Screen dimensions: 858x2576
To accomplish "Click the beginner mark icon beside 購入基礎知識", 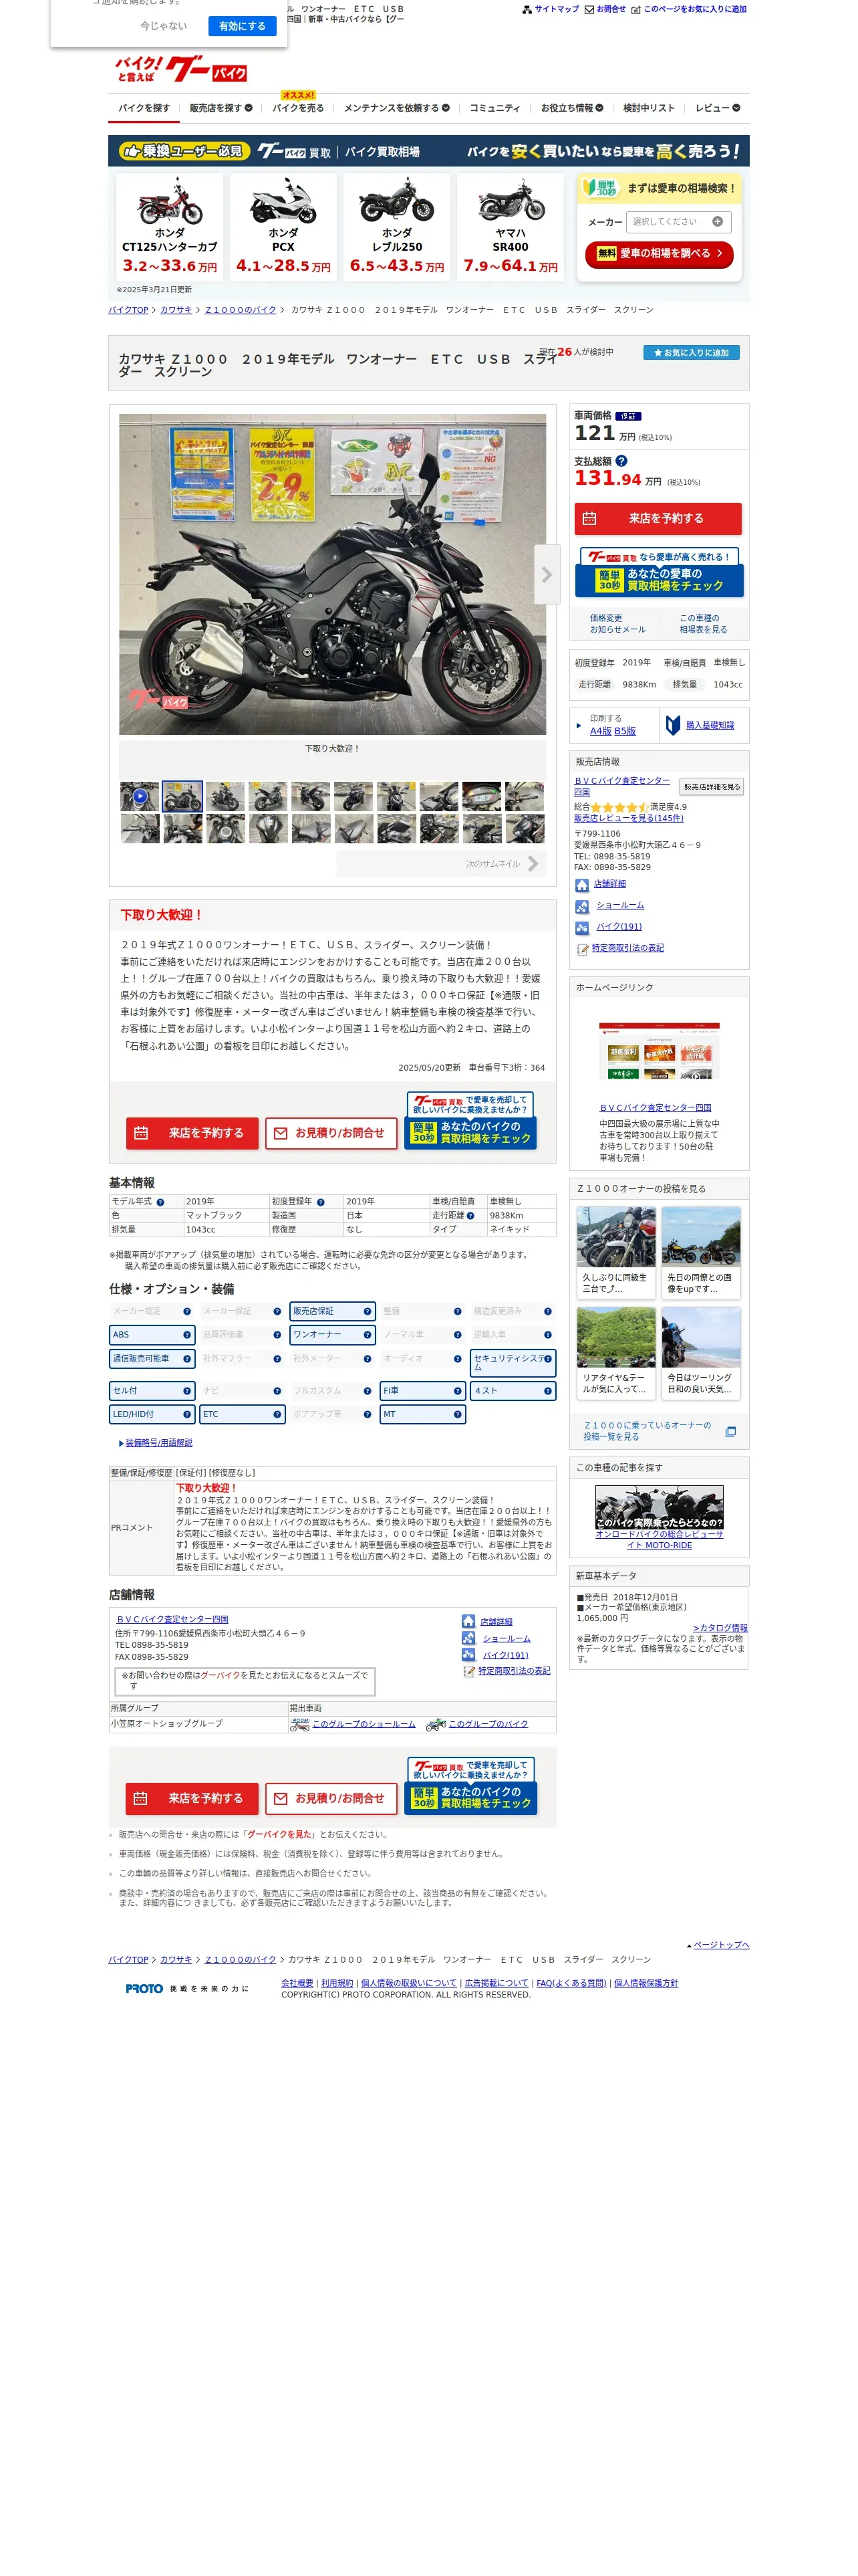I will pyautogui.click(x=673, y=725).
